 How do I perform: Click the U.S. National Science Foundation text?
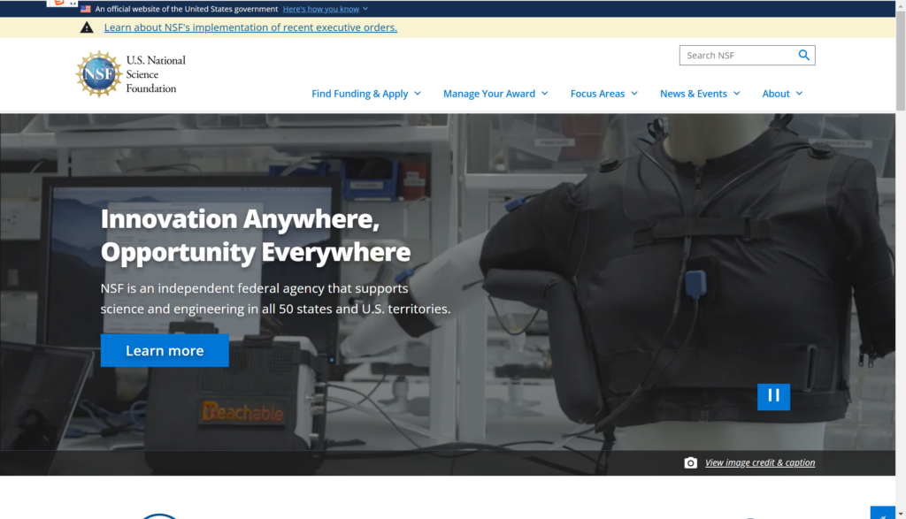[156, 74]
